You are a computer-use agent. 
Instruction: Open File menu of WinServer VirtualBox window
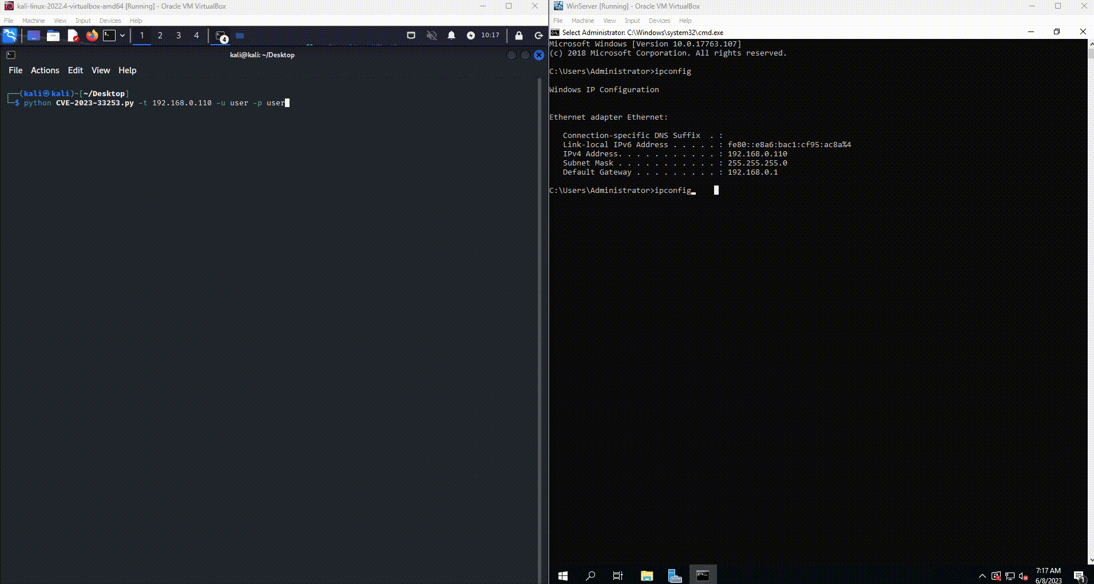tap(558, 21)
